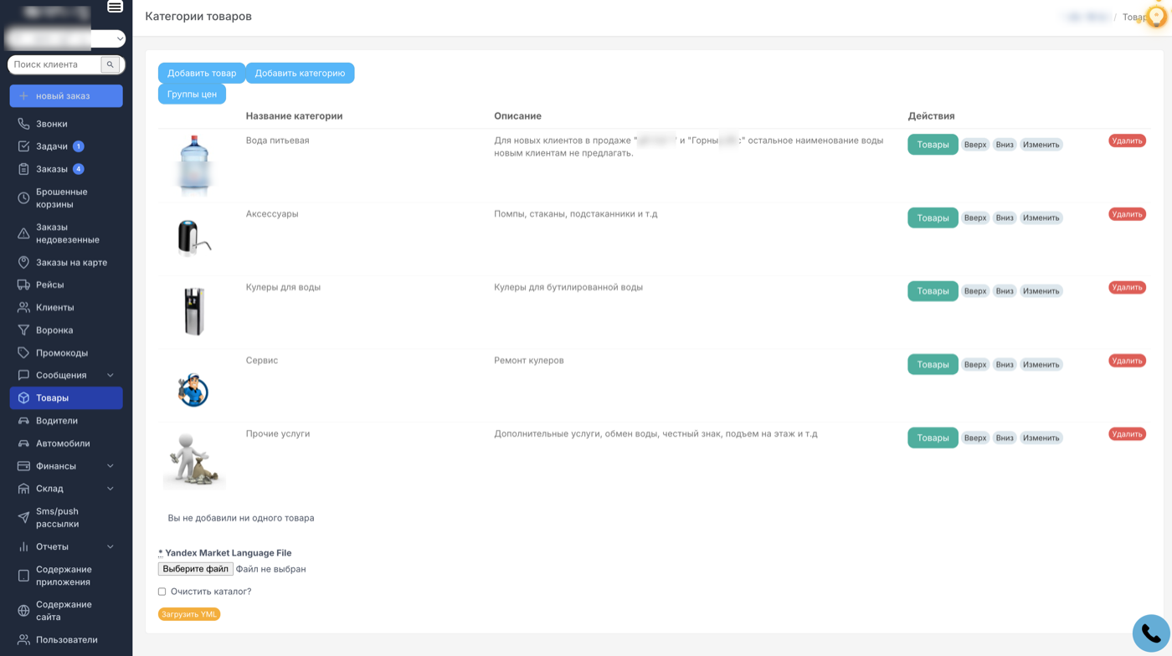Click the Заказы на карте pin icon
Screen dimensions: 1172x656
pos(23,263)
